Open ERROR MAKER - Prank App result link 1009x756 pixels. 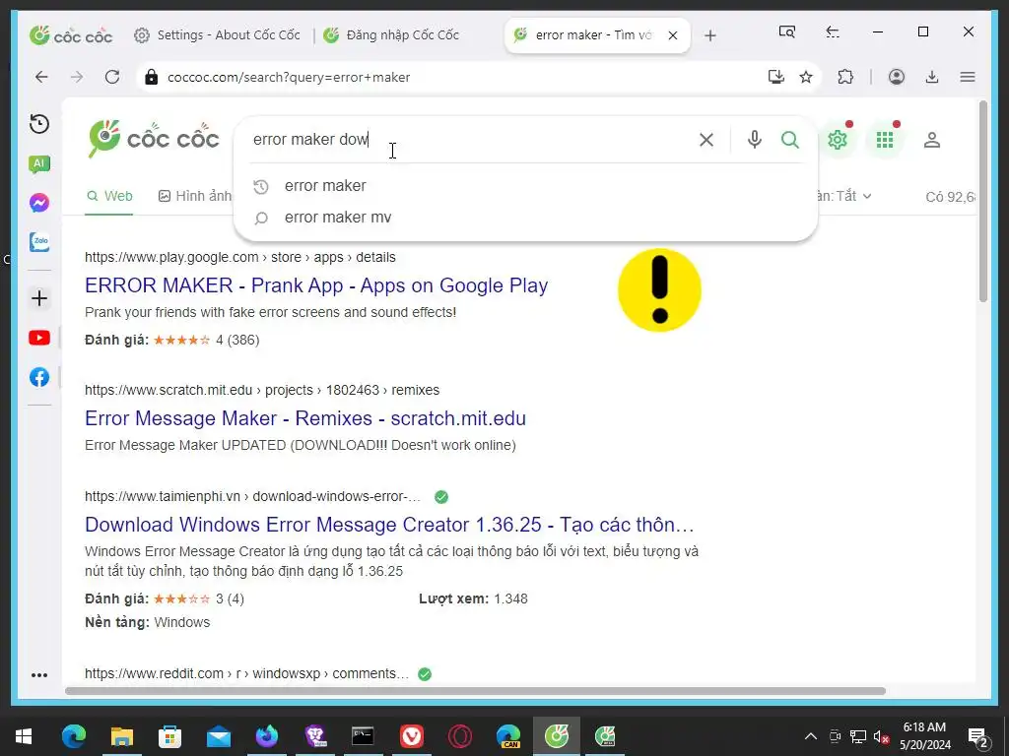pos(316,285)
